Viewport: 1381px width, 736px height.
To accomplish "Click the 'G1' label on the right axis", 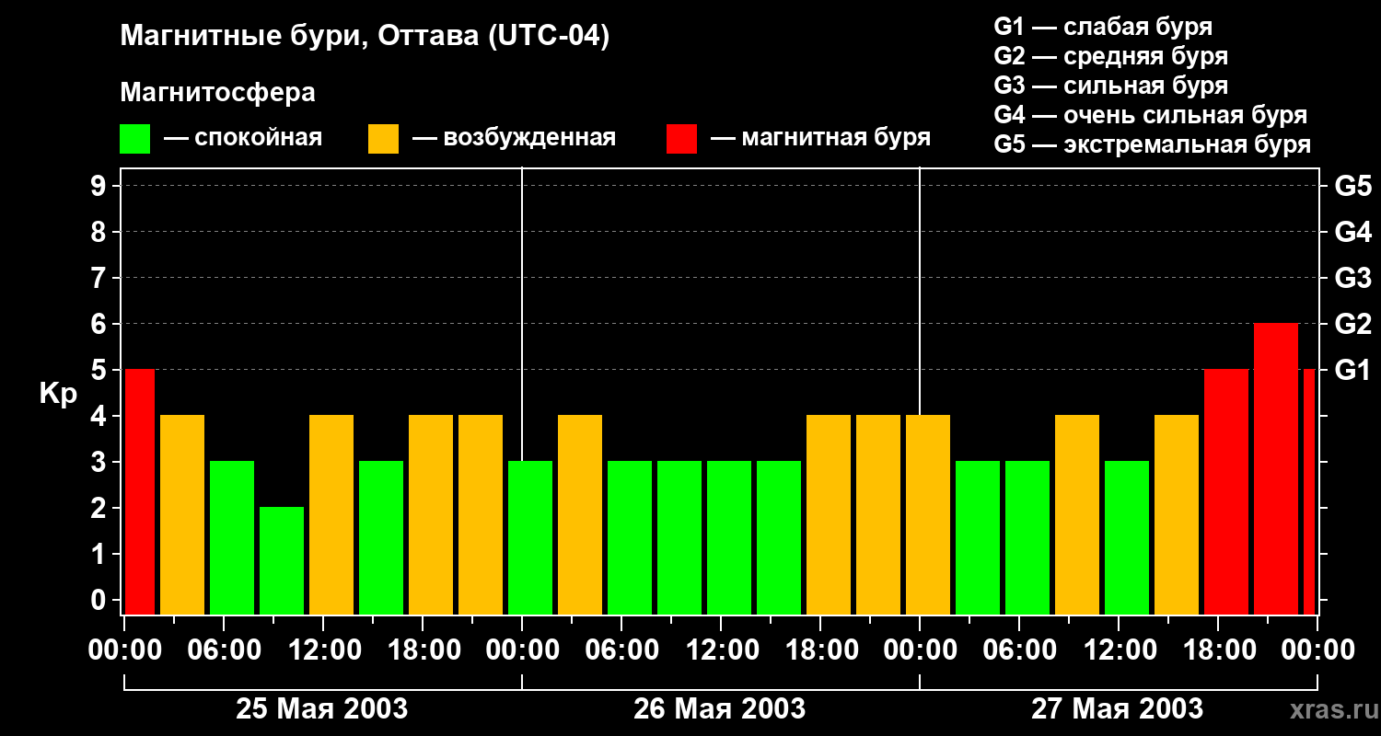I will point(1352,370).
